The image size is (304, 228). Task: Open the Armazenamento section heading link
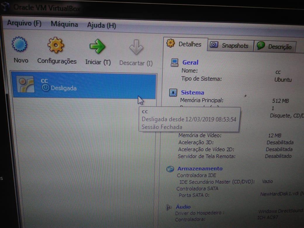pos(200,168)
